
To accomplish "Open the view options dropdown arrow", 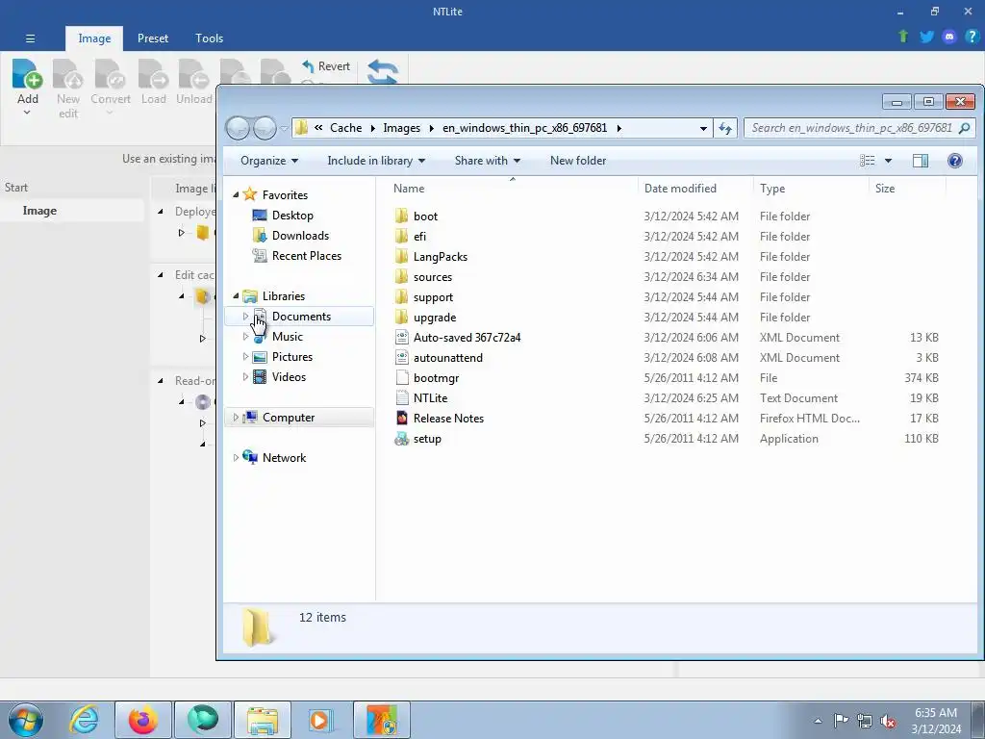I will tap(888, 161).
